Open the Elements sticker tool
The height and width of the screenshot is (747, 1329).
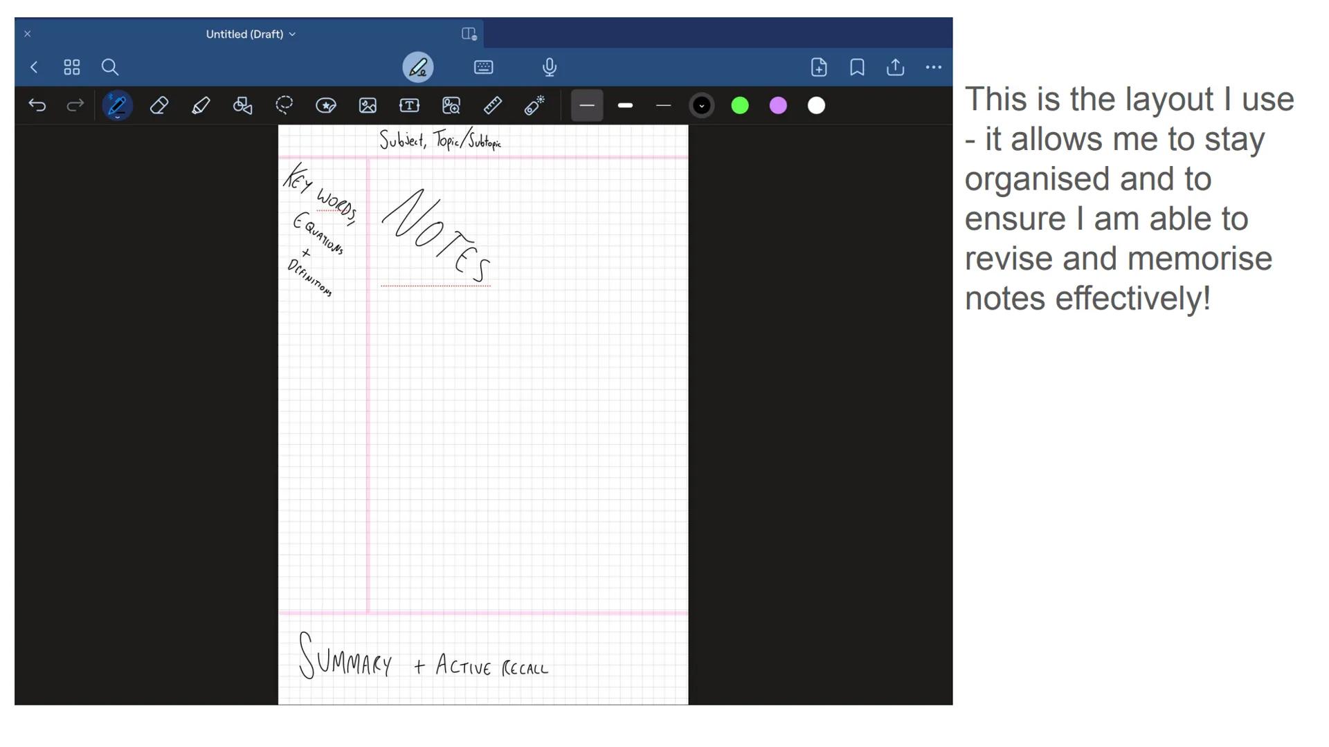pos(326,105)
